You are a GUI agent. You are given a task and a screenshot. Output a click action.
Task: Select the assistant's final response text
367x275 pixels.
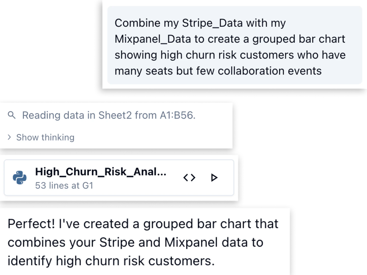point(143,242)
